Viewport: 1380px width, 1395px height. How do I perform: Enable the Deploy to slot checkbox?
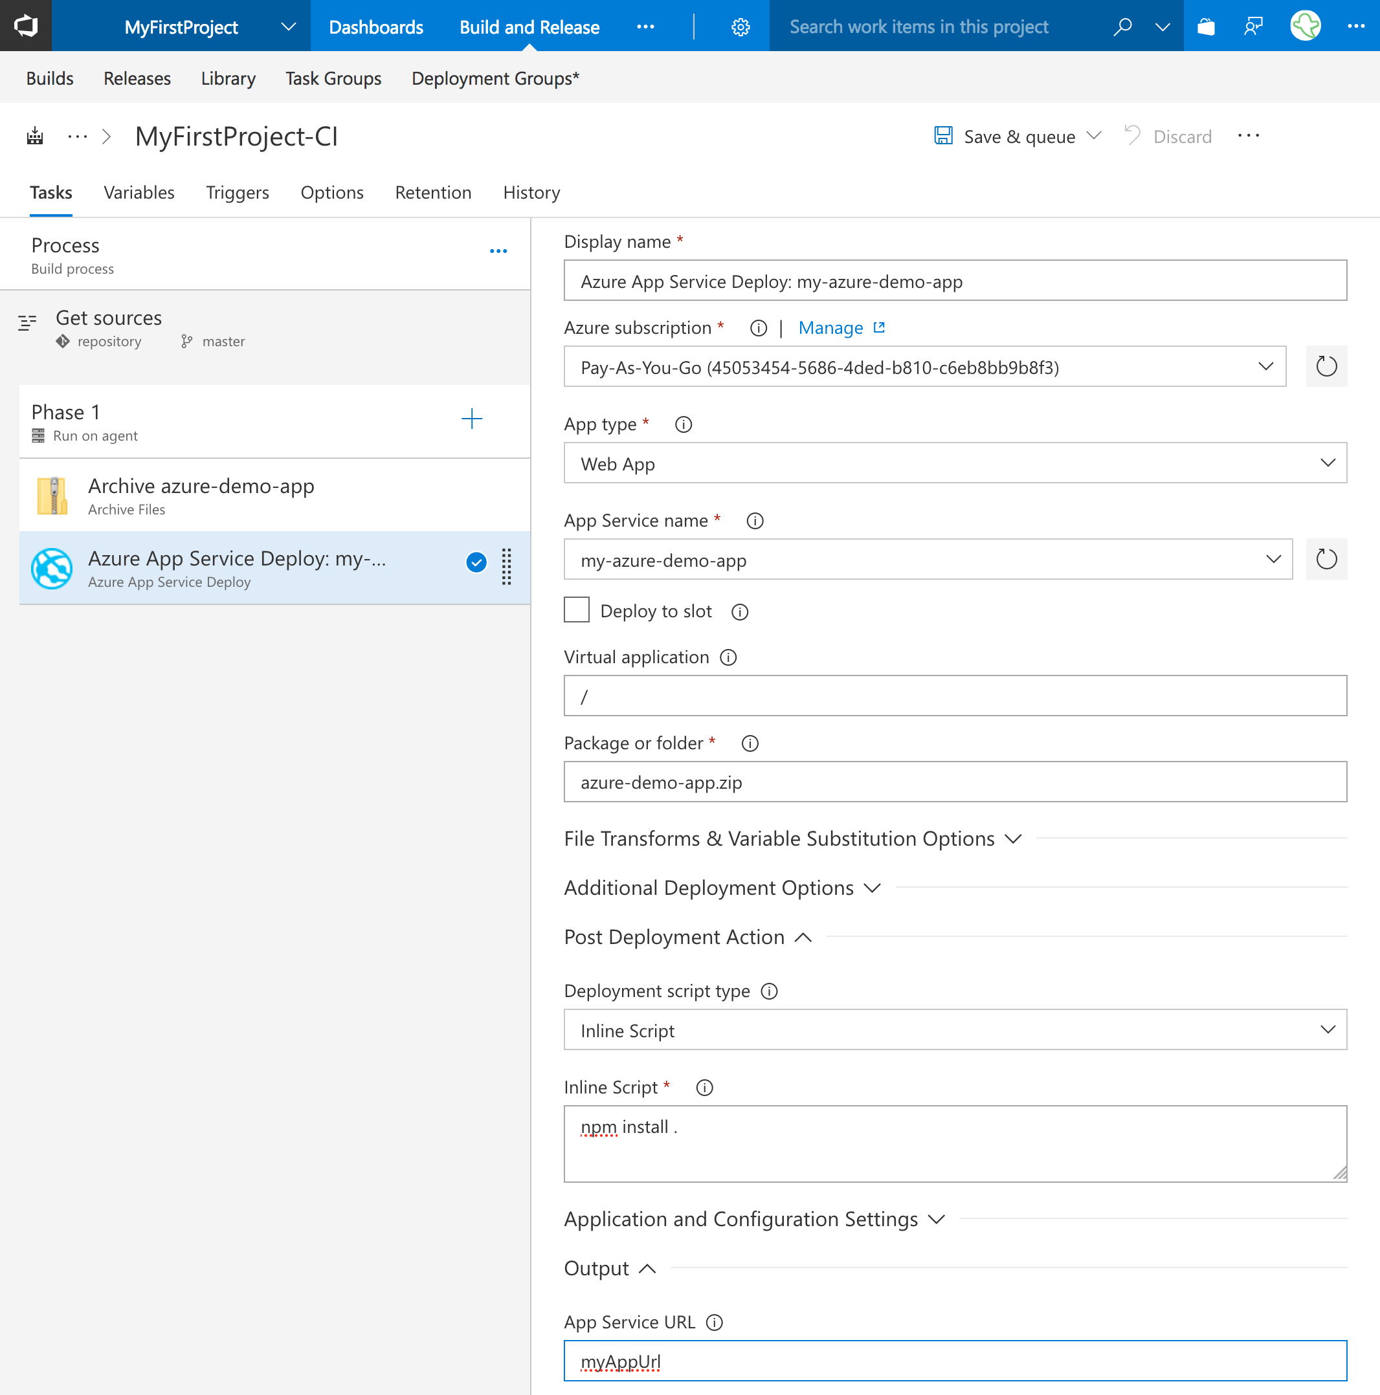(577, 610)
